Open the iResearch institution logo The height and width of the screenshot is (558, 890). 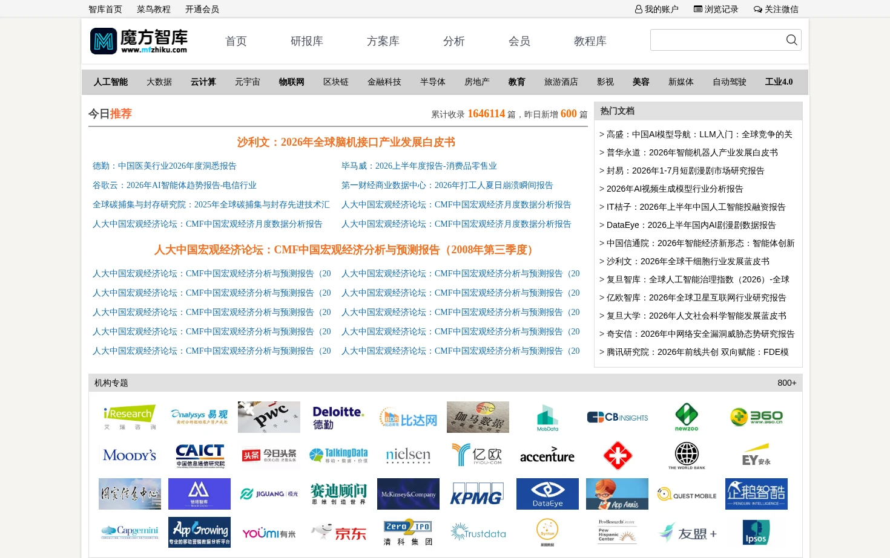130,417
